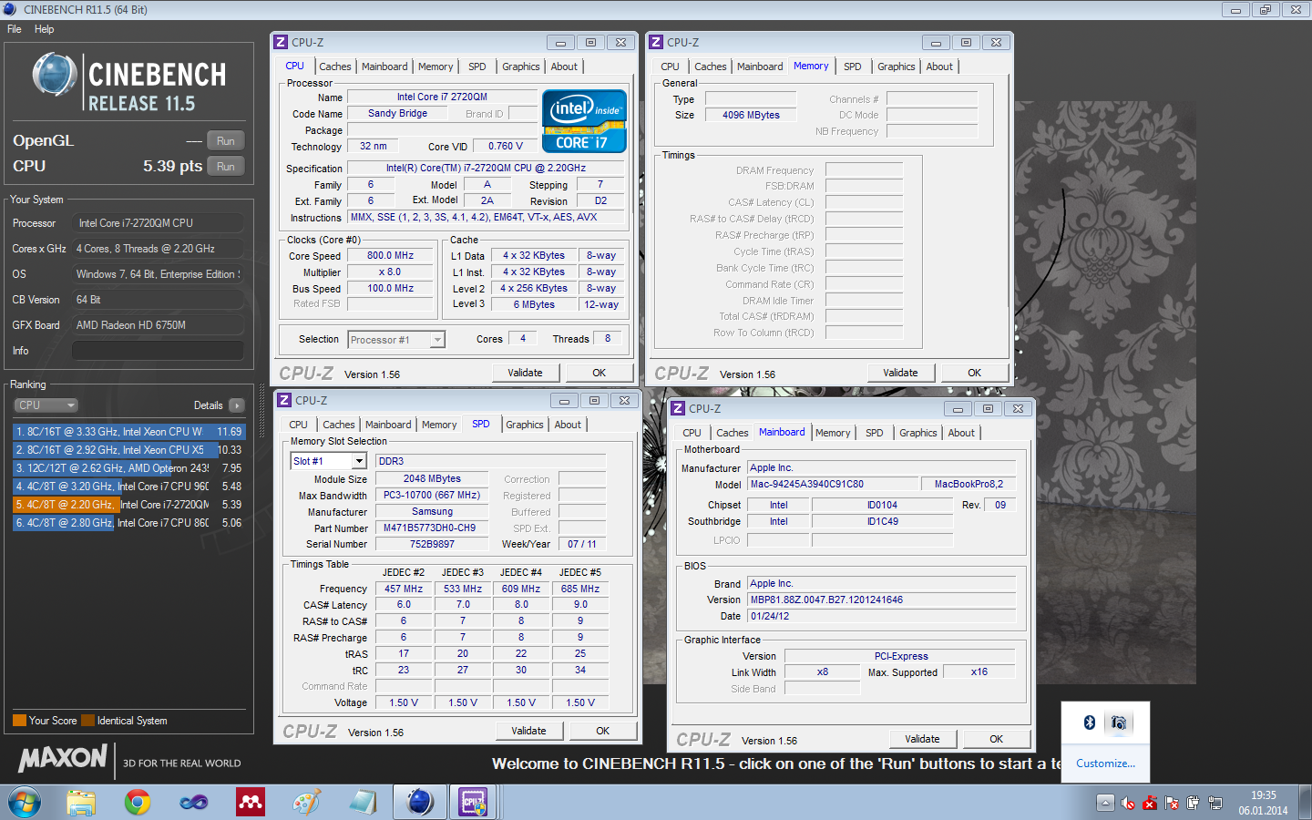Click OK in CPU-Z Mainboard window
The image size is (1312, 820).
click(x=997, y=739)
